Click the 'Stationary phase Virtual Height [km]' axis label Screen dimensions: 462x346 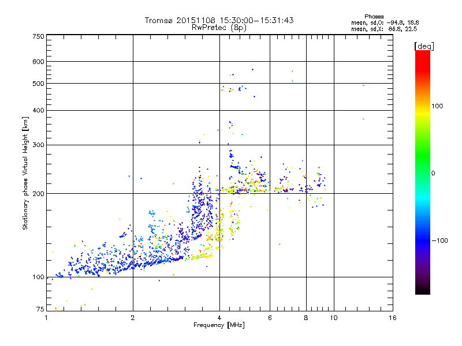coord(25,174)
